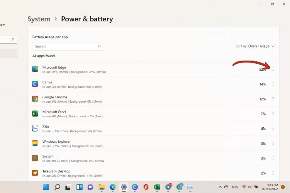Viewport: 290px width, 193px height.
Task: Click the '44 apps found' text
Action: [44, 56]
